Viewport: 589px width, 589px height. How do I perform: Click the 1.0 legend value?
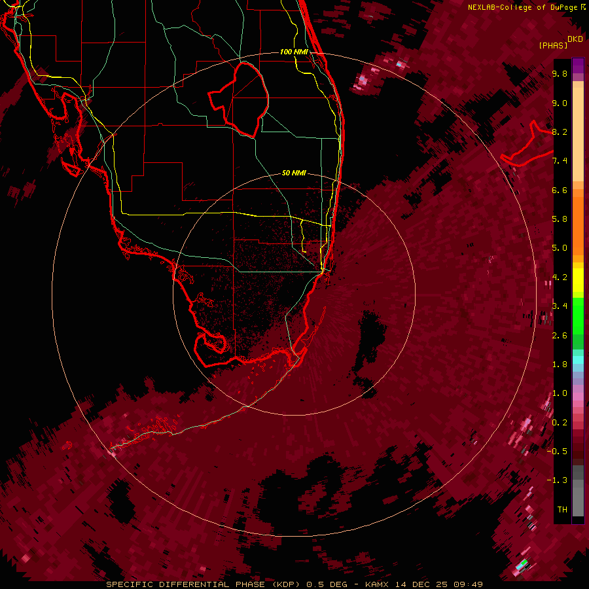click(x=560, y=393)
